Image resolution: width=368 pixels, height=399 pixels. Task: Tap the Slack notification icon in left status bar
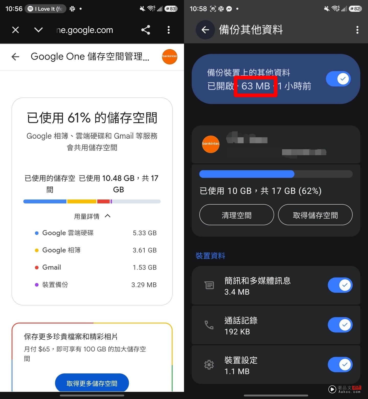72,9
